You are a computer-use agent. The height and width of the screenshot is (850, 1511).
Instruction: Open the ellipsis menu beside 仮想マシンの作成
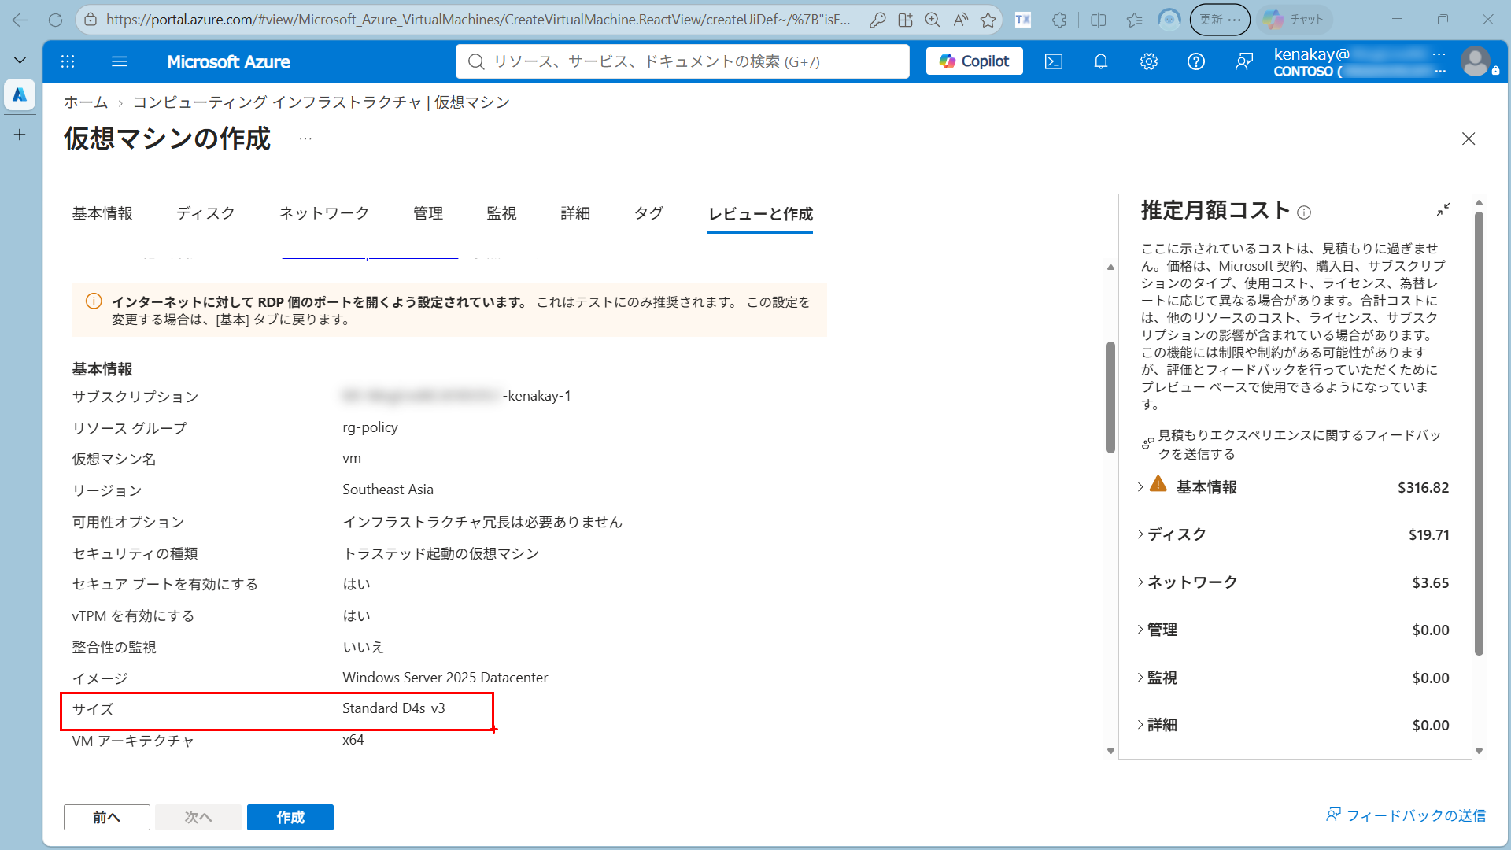(305, 139)
